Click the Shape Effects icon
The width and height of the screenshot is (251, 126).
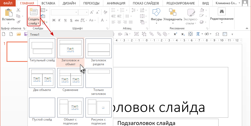tap(202, 22)
